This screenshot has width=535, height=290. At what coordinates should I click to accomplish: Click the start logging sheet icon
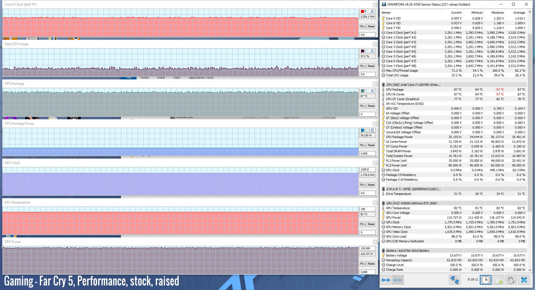[498, 280]
